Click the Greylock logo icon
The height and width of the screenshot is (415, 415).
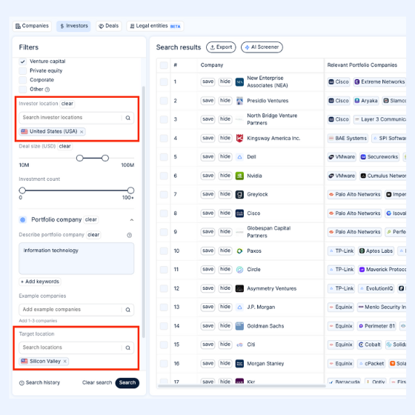(x=239, y=194)
